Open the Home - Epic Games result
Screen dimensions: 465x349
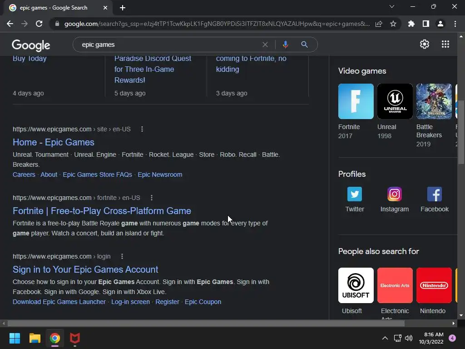(54, 142)
